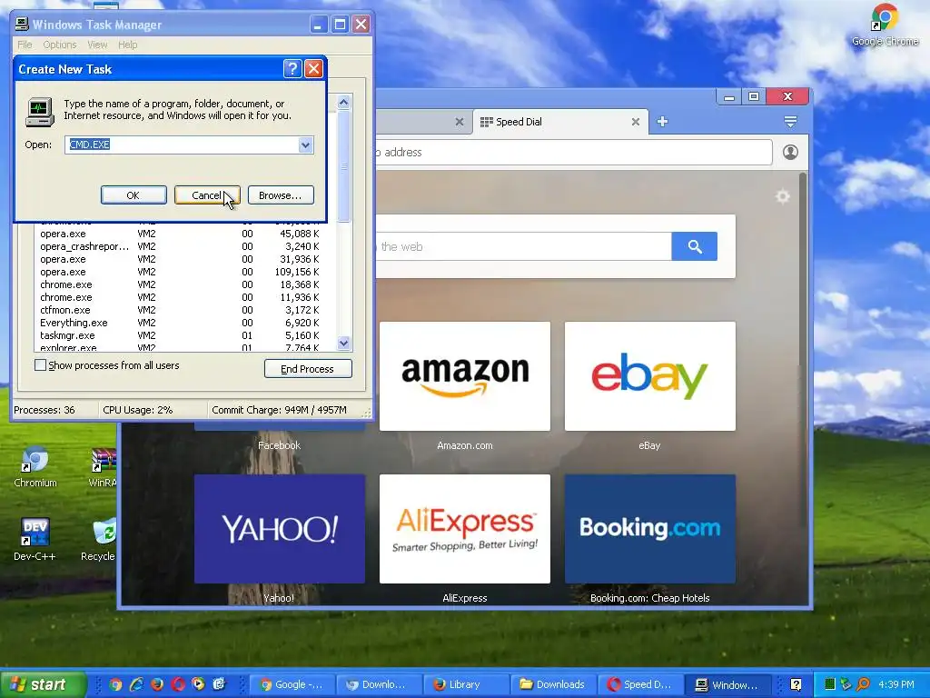Close the Create New Task dialog with X
The height and width of the screenshot is (698, 930).
tap(313, 69)
